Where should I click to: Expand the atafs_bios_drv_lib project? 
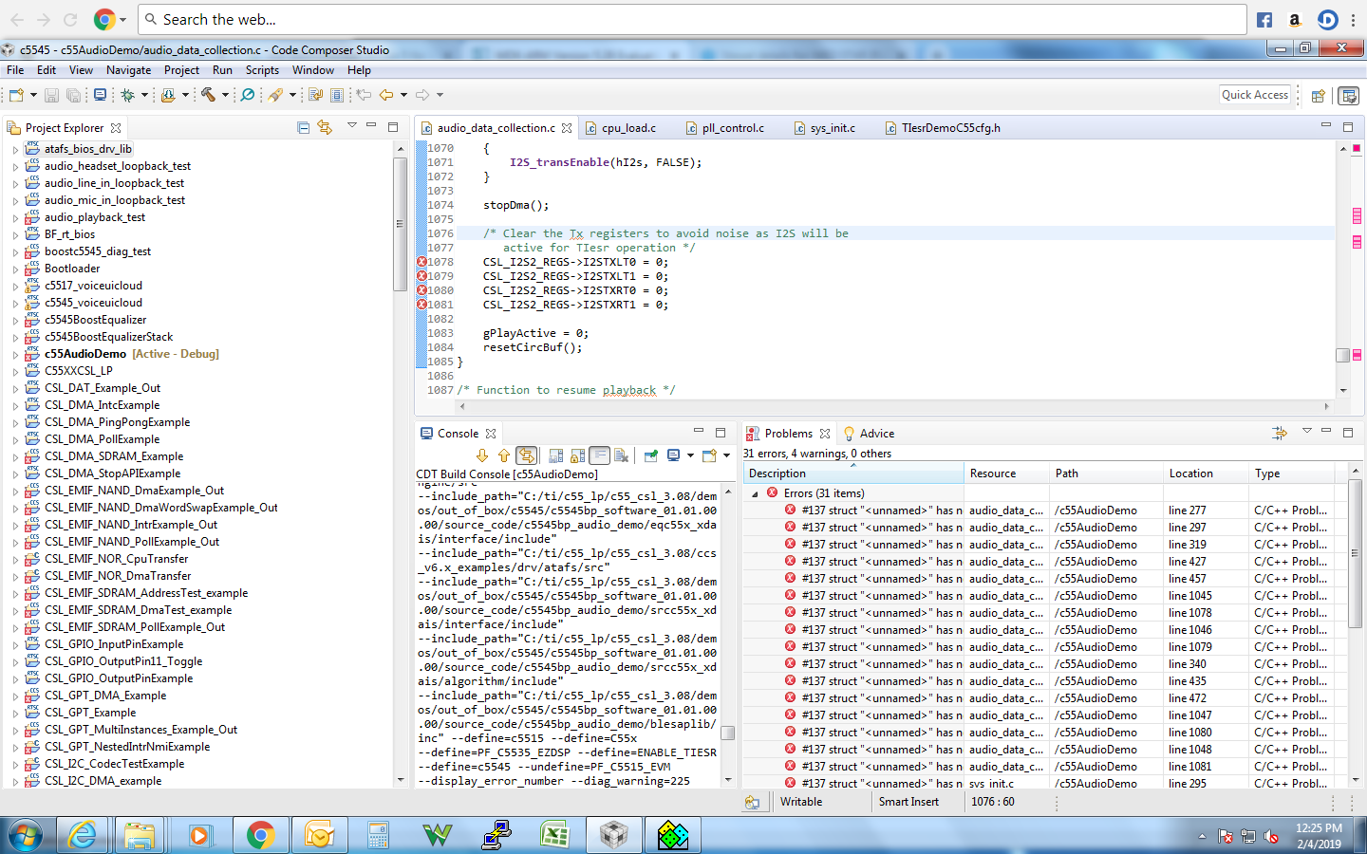[x=15, y=150]
